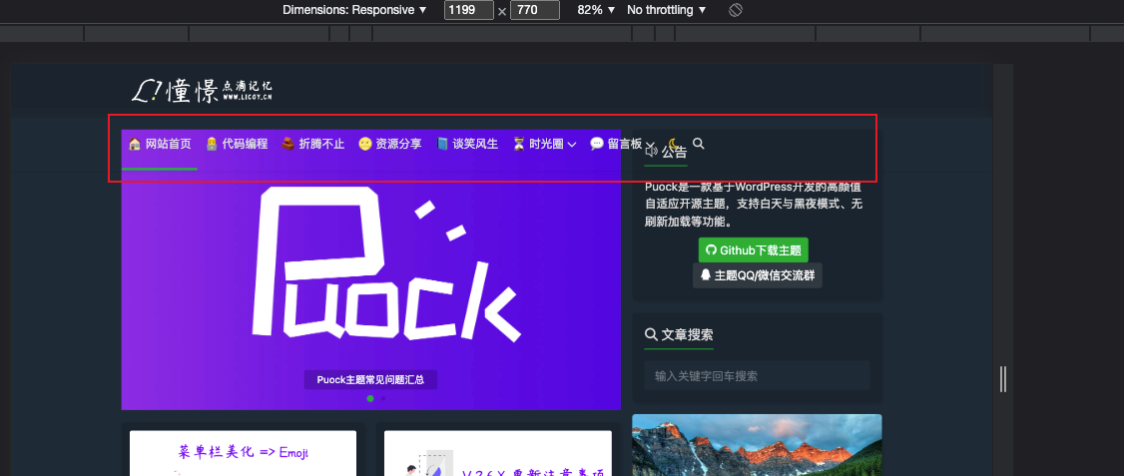Open the 网站首页 menu item
The height and width of the screenshot is (476, 1124).
tap(160, 144)
